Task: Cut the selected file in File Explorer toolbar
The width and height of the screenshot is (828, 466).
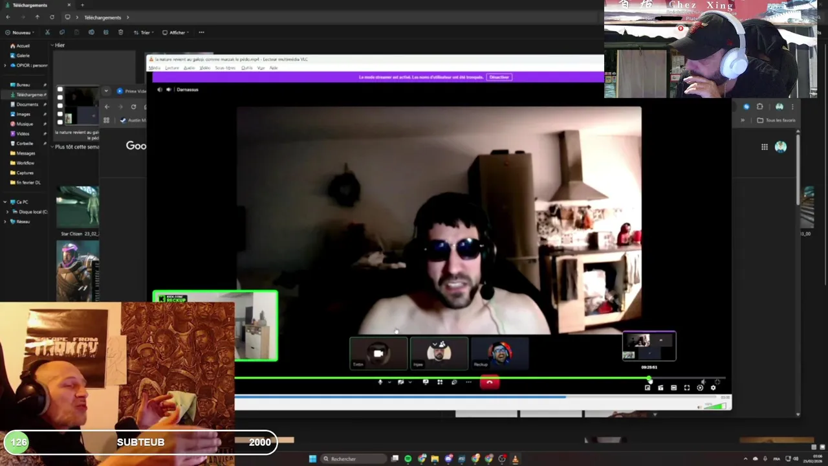Action: click(47, 32)
